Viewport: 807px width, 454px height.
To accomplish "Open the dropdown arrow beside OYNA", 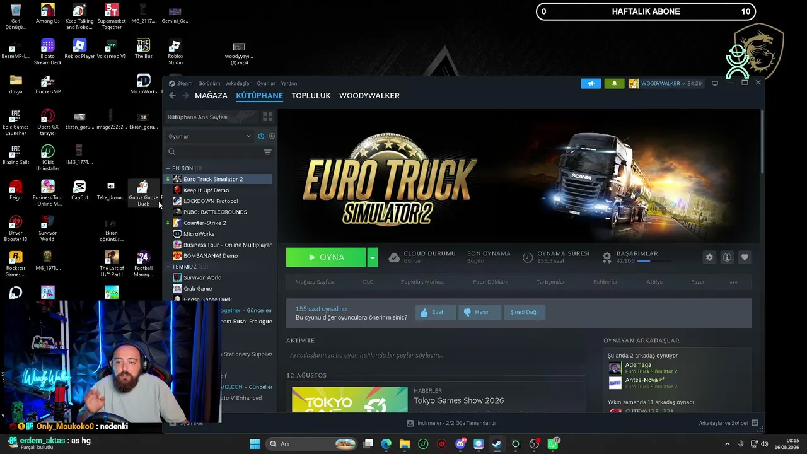I will [373, 257].
